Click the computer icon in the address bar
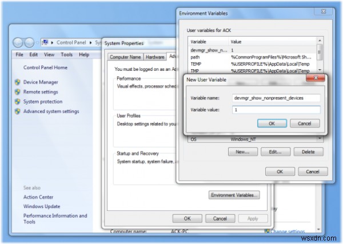Screen dimensions: 343x244 (x=45, y=42)
